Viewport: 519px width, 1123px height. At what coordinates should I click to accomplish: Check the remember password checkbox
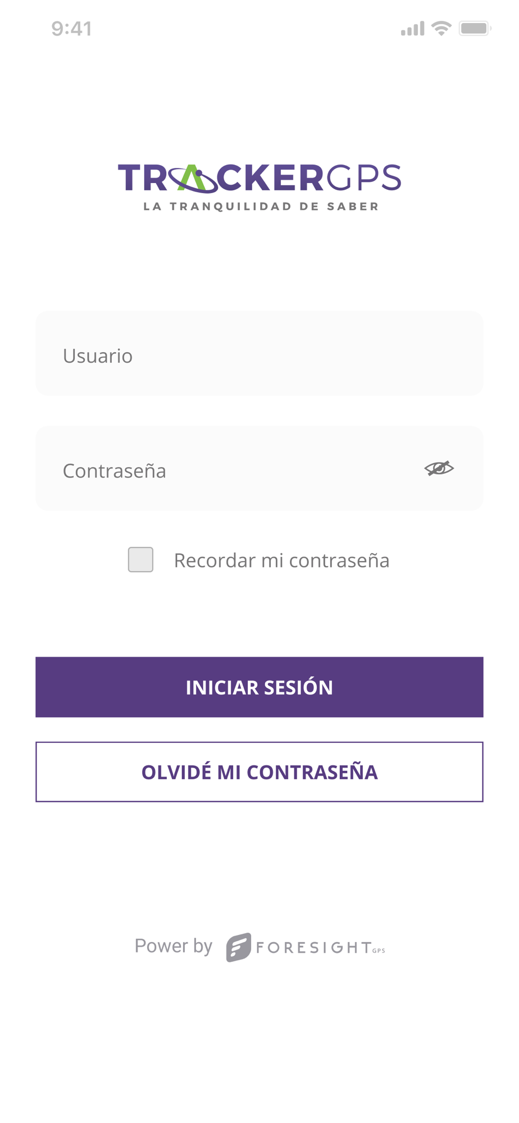click(x=140, y=560)
